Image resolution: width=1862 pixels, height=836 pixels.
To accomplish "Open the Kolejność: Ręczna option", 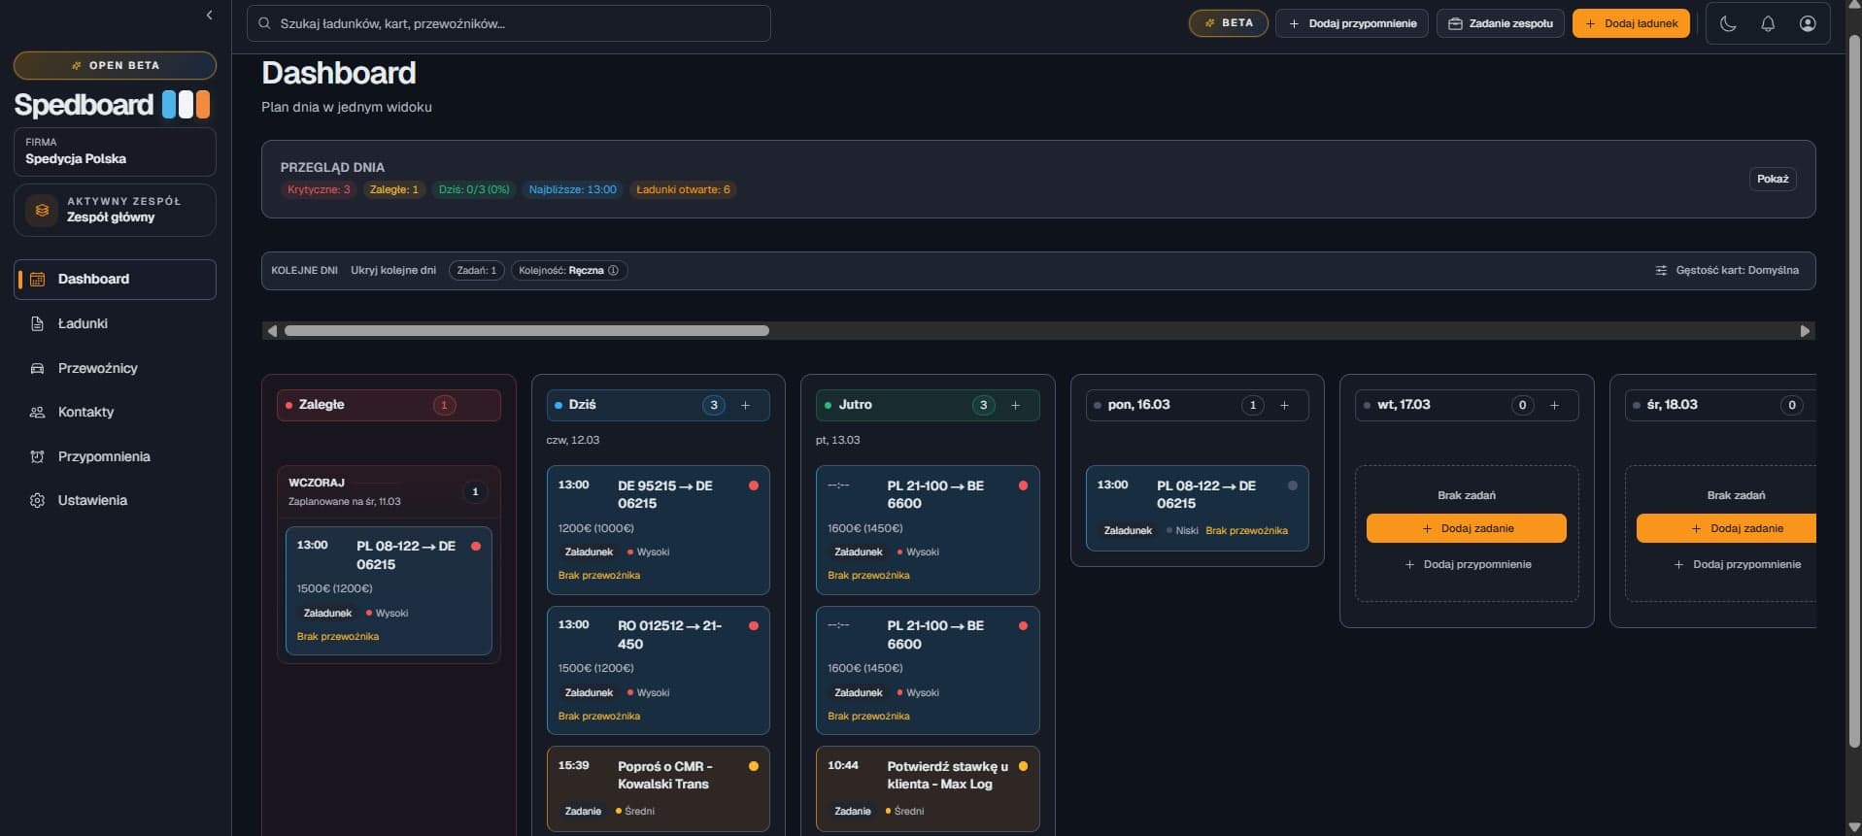I will [569, 270].
